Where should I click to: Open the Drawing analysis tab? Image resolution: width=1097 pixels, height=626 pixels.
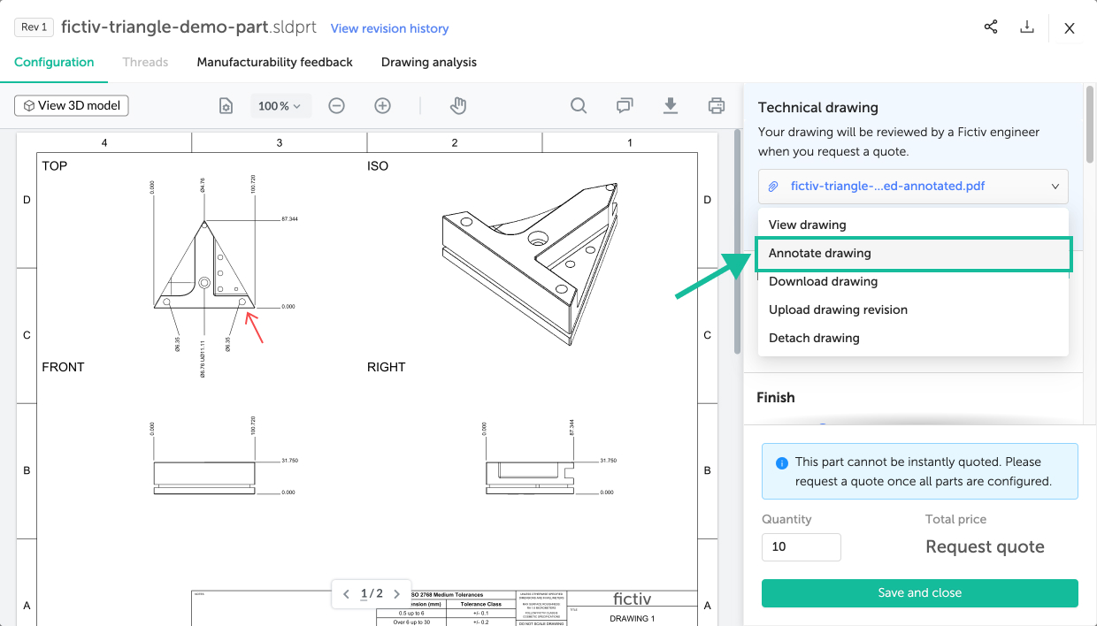click(429, 62)
